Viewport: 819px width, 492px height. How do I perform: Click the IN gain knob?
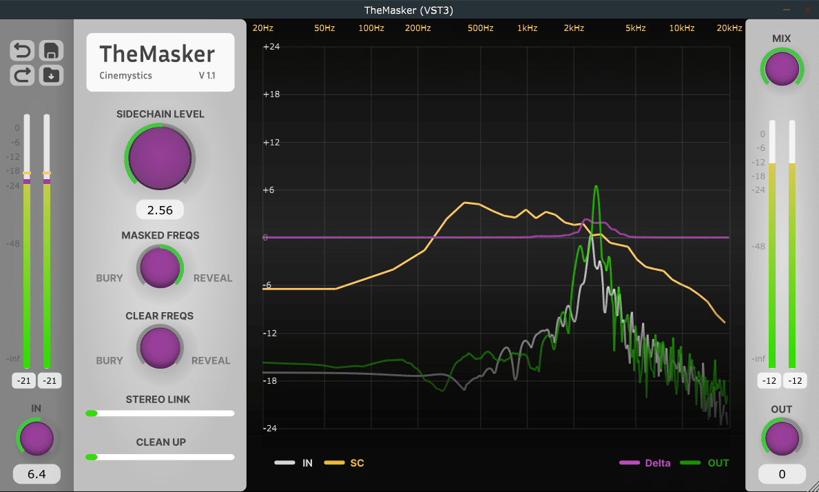[36, 438]
